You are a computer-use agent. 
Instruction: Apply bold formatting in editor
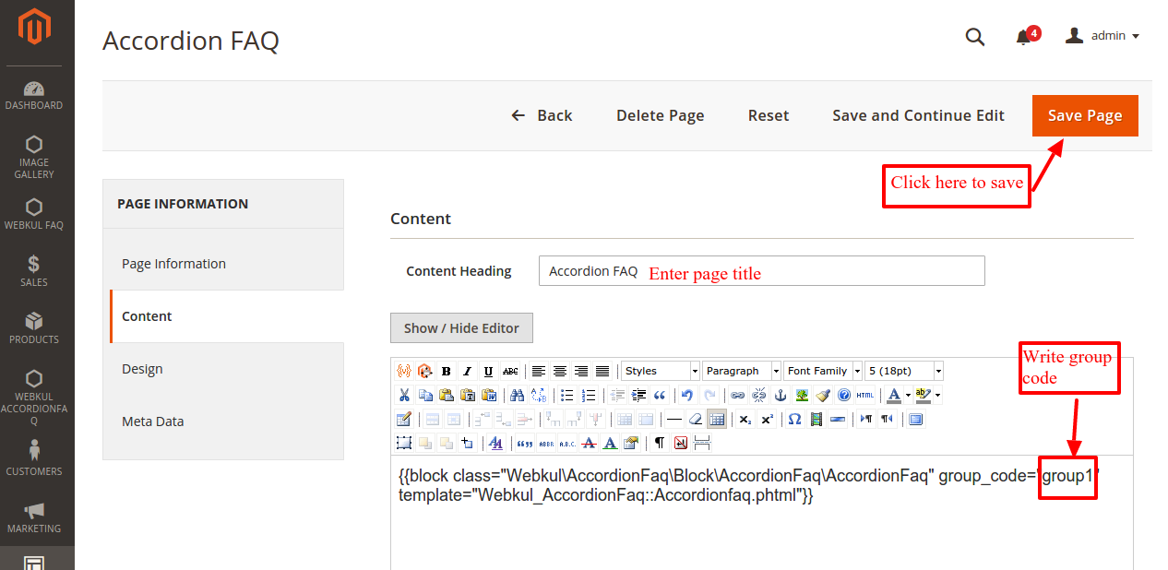pyautogui.click(x=446, y=371)
